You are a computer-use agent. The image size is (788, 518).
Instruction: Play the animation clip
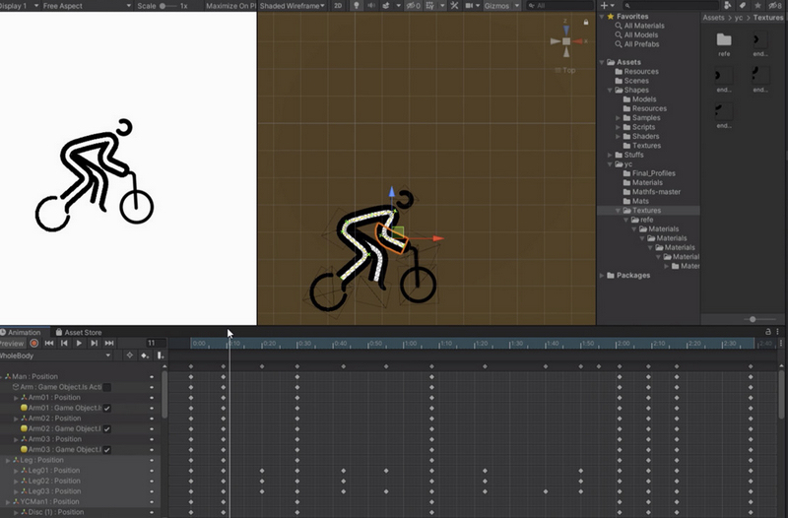tap(80, 343)
